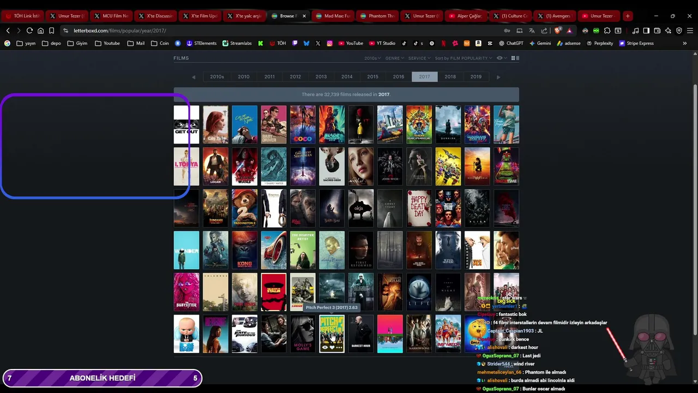698x393 pixels.
Task: Open the Twitch bookmark icon
Action: 295,43
